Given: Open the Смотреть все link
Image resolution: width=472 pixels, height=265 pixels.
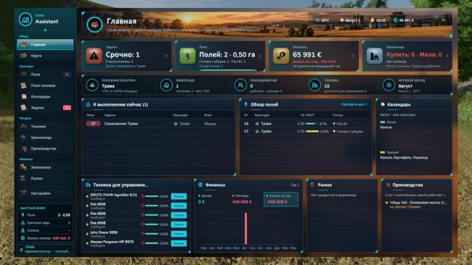Looking at the screenshot, I should click(x=354, y=104).
